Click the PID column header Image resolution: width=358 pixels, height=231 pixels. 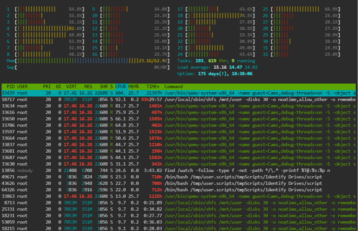(x=10, y=87)
